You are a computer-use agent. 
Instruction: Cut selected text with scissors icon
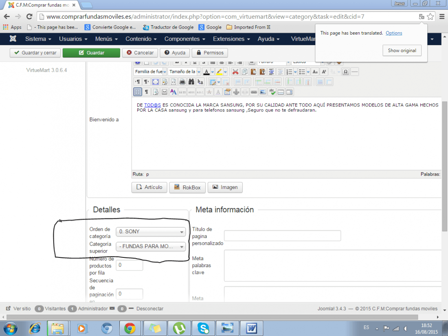tap(235, 72)
